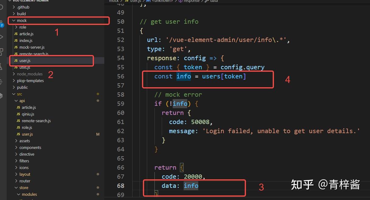Viewport: 370px width, 200px height.
Task: Expand the build folder
Action: 21,14
